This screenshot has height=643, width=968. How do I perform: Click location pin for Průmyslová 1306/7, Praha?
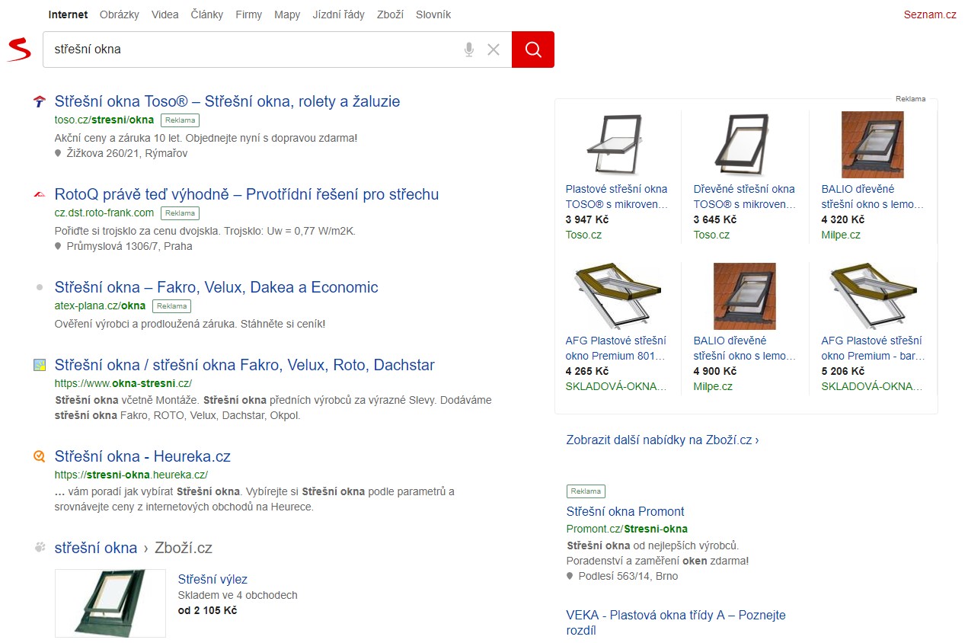pos(58,246)
